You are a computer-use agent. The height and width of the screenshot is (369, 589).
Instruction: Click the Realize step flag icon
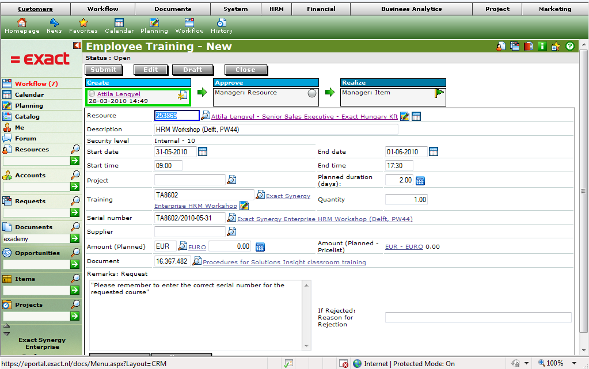point(439,93)
